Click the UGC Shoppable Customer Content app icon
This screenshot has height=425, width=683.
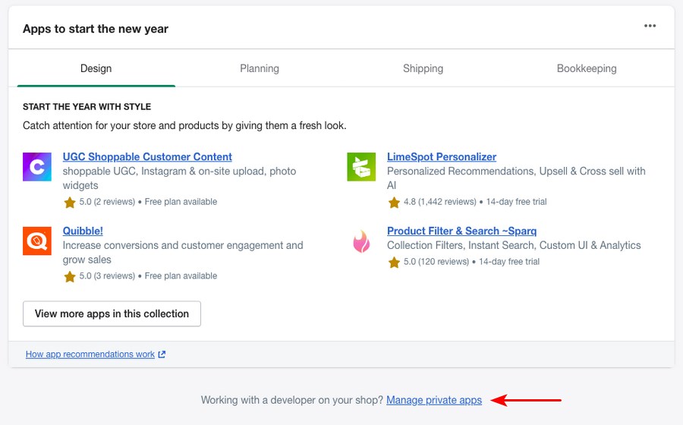click(x=37, y=167)
